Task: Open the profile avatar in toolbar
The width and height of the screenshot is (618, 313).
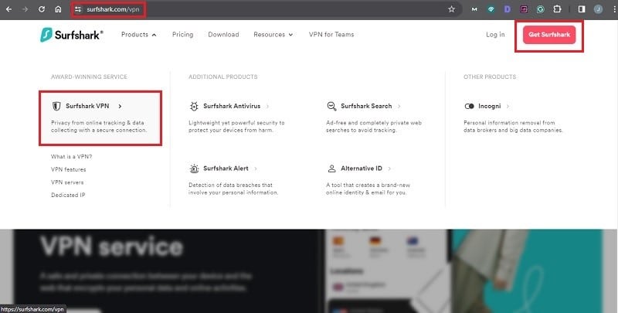Action: pyautogui.click(x=598, y=9)
